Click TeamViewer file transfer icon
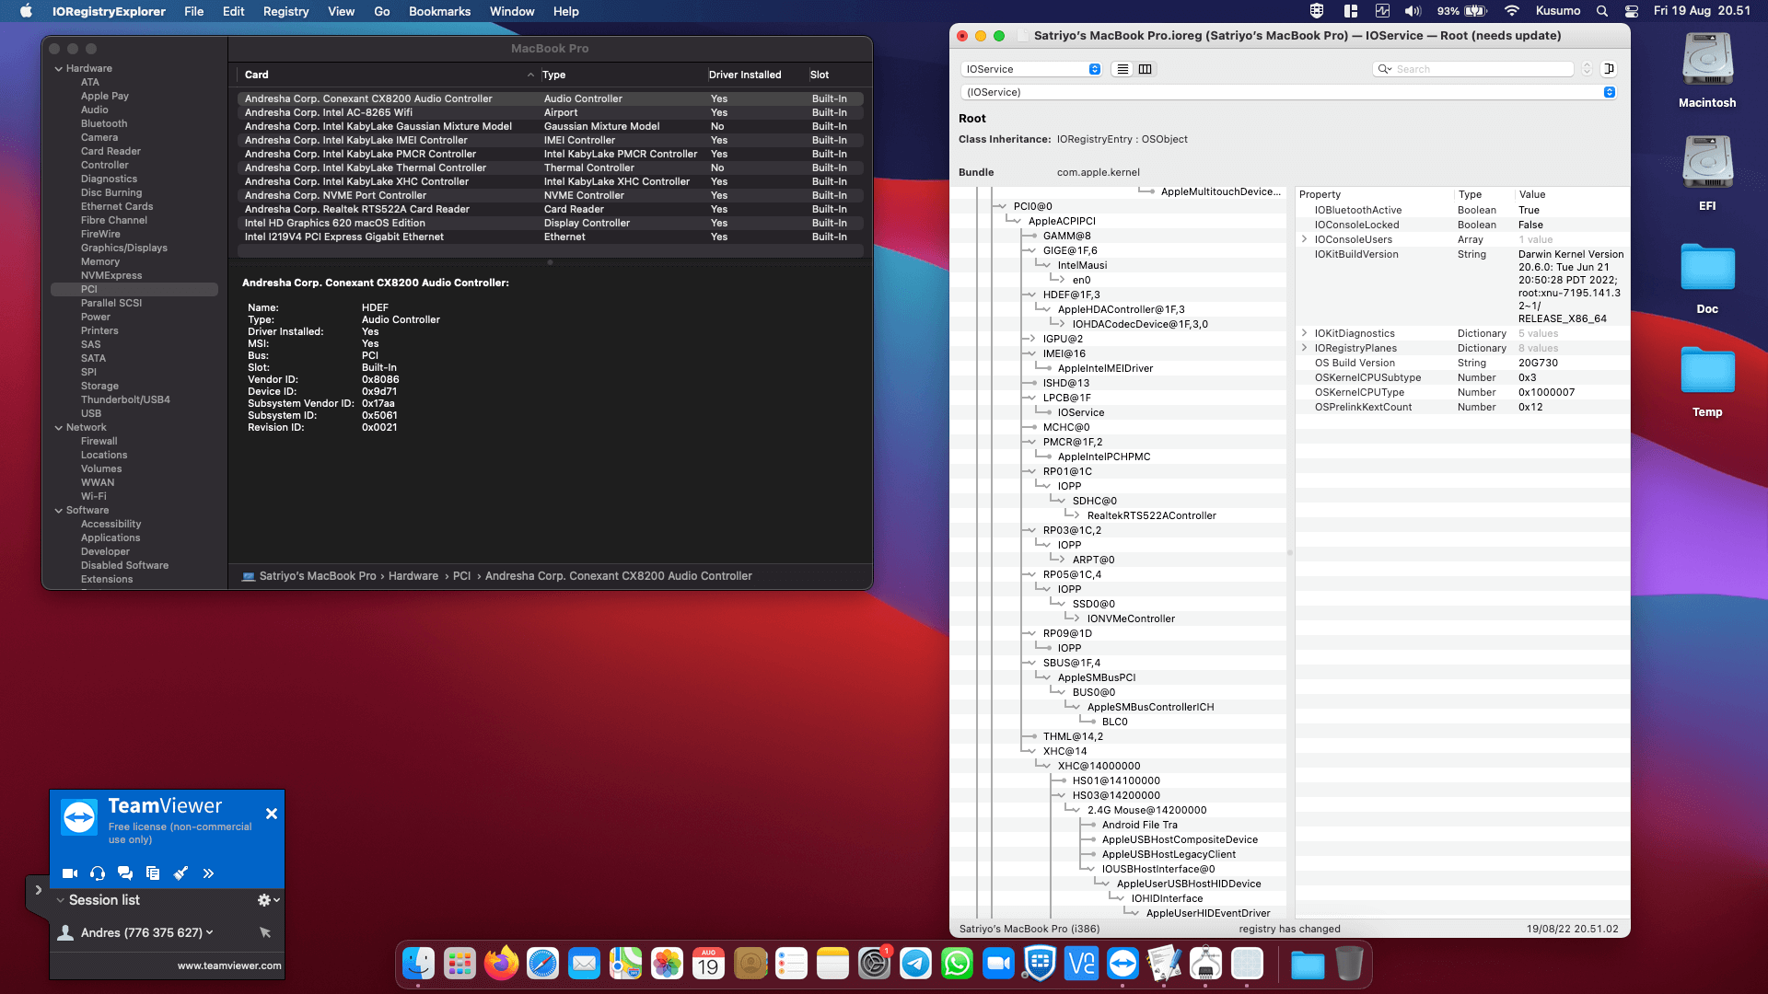The height and width of the screenshot is (994, 1768). coord(153,873)
